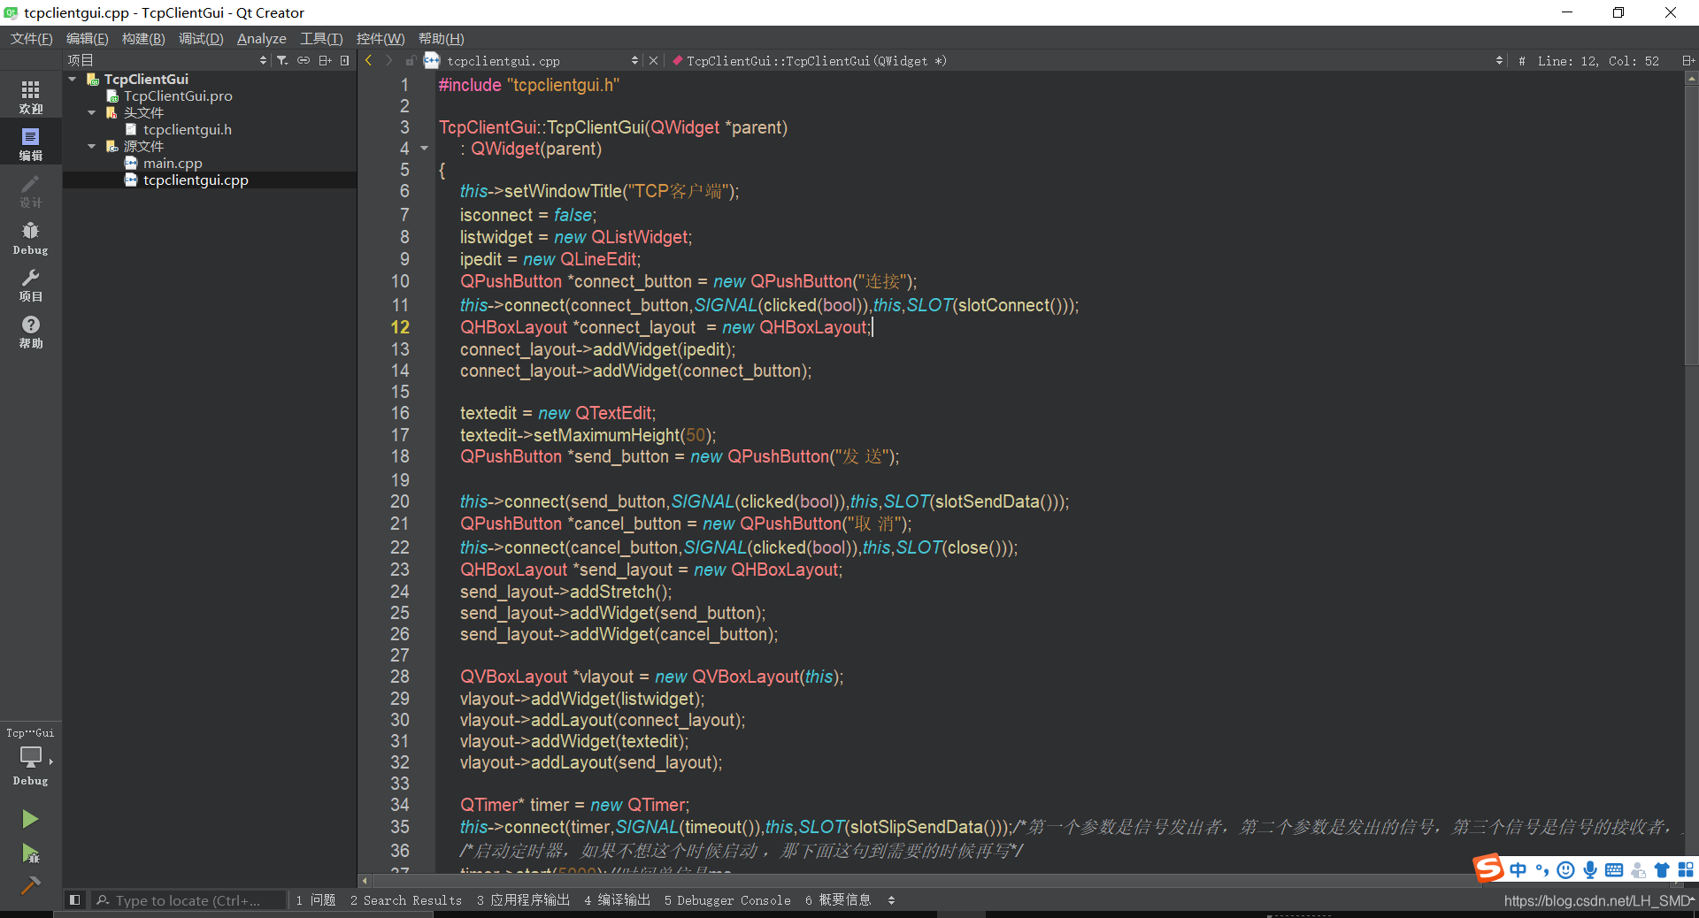Open the 调试(D) menu
This screenshot has height=918, width=1699.
point(201,38)
